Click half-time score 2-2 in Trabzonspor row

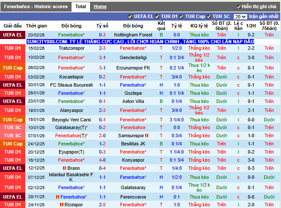click(x=251, y=48)
